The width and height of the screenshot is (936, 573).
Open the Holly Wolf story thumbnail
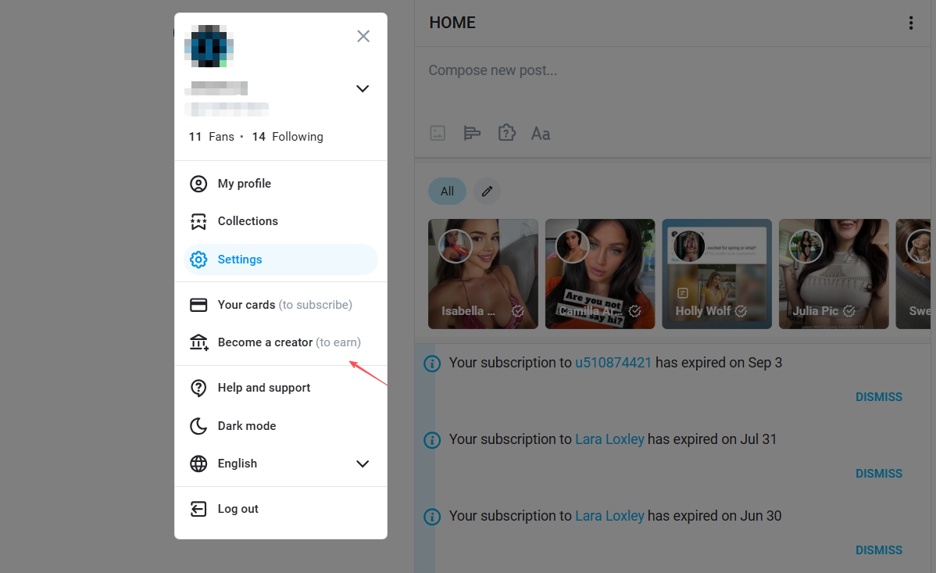click(716, 274)
